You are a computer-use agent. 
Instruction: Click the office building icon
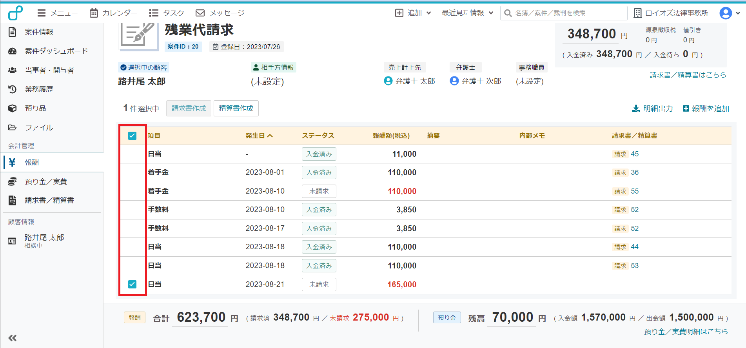tap(638, 13)
